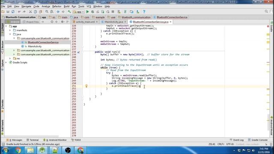This screenshot has height=154, width=274.
Task: Click Search Everywhere magnifier icon
Action: (266, 12)
